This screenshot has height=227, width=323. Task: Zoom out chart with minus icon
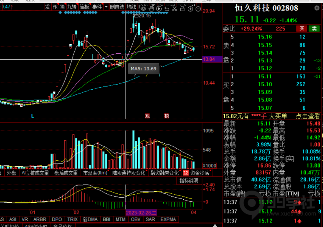[x=198, y=9]
